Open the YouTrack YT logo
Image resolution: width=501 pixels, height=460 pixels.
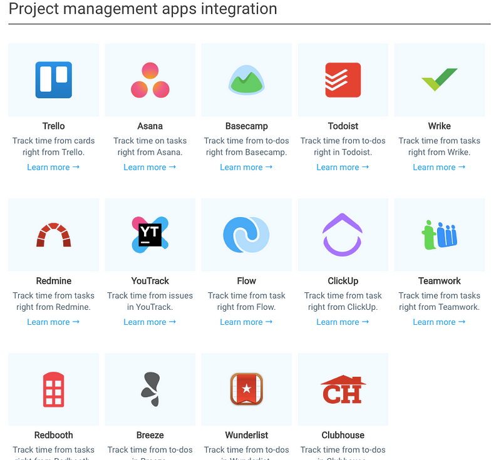point(150,235)
